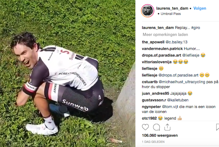Viewport: 219px width, 147px height.
Task: Play the cyclist video
Action: [68, 73]
